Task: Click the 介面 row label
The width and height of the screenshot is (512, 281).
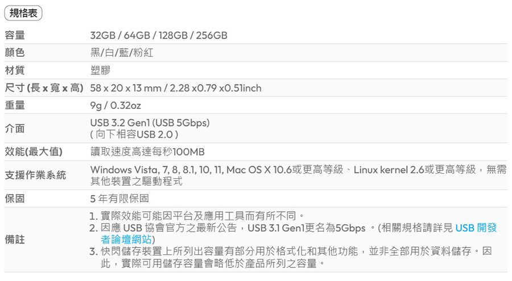Action: (x=15, y=128)
